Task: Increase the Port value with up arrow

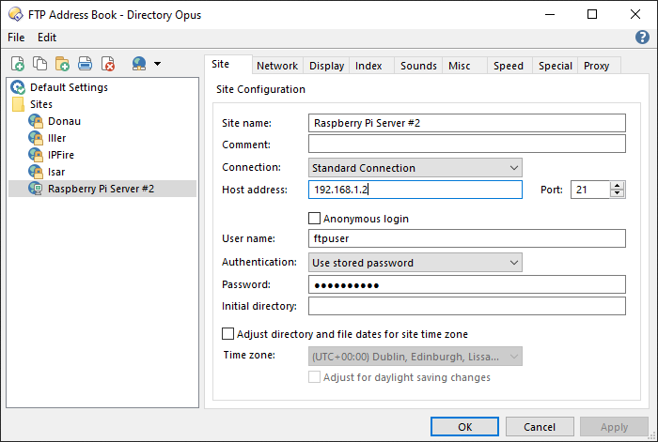Action: click(x=617, y=186)
